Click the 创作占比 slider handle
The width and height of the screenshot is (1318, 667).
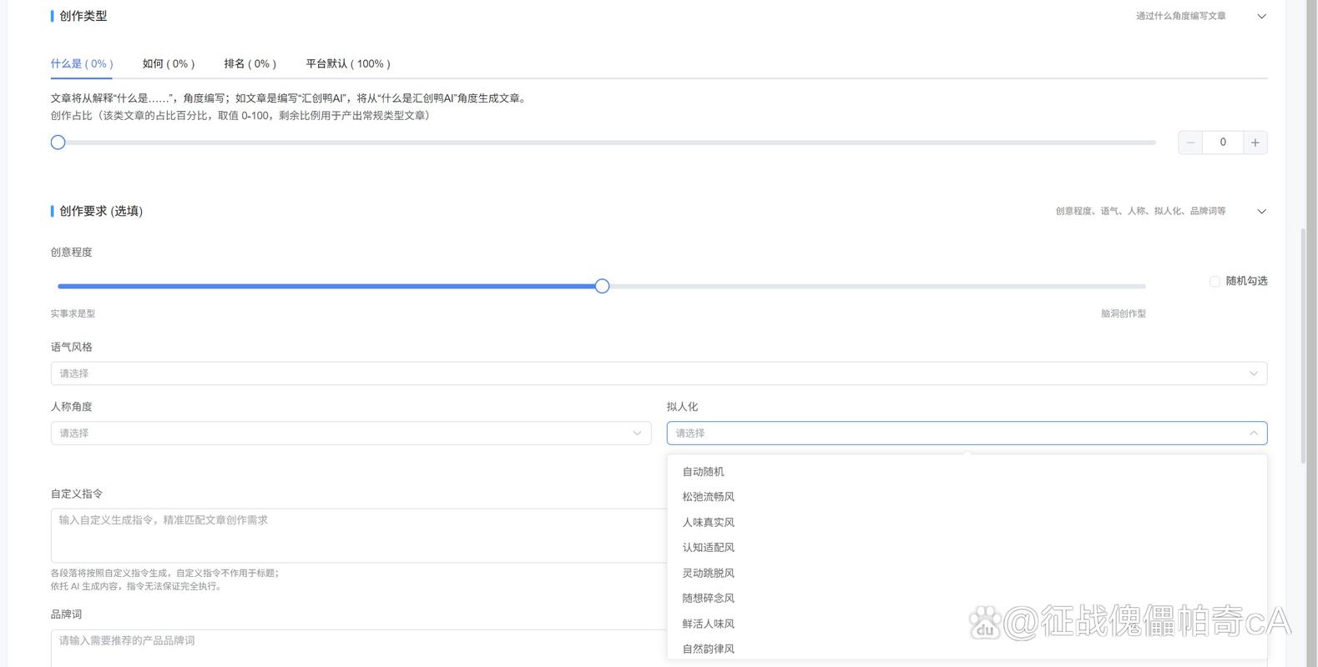(58, 143)
